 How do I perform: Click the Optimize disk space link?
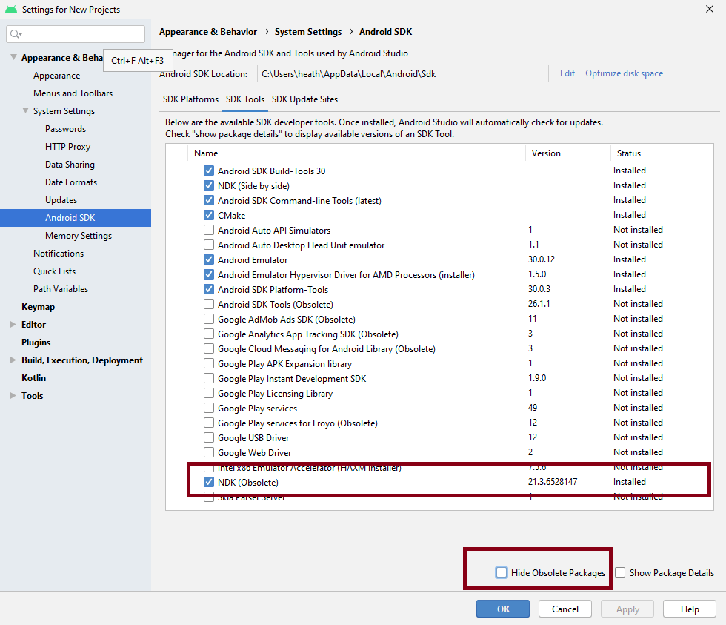pyautogui.click(x=625, y=73)
